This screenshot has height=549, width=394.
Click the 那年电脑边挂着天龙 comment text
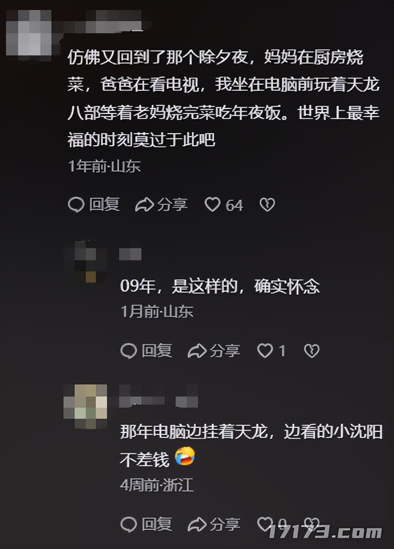click(x=251, y=446)
